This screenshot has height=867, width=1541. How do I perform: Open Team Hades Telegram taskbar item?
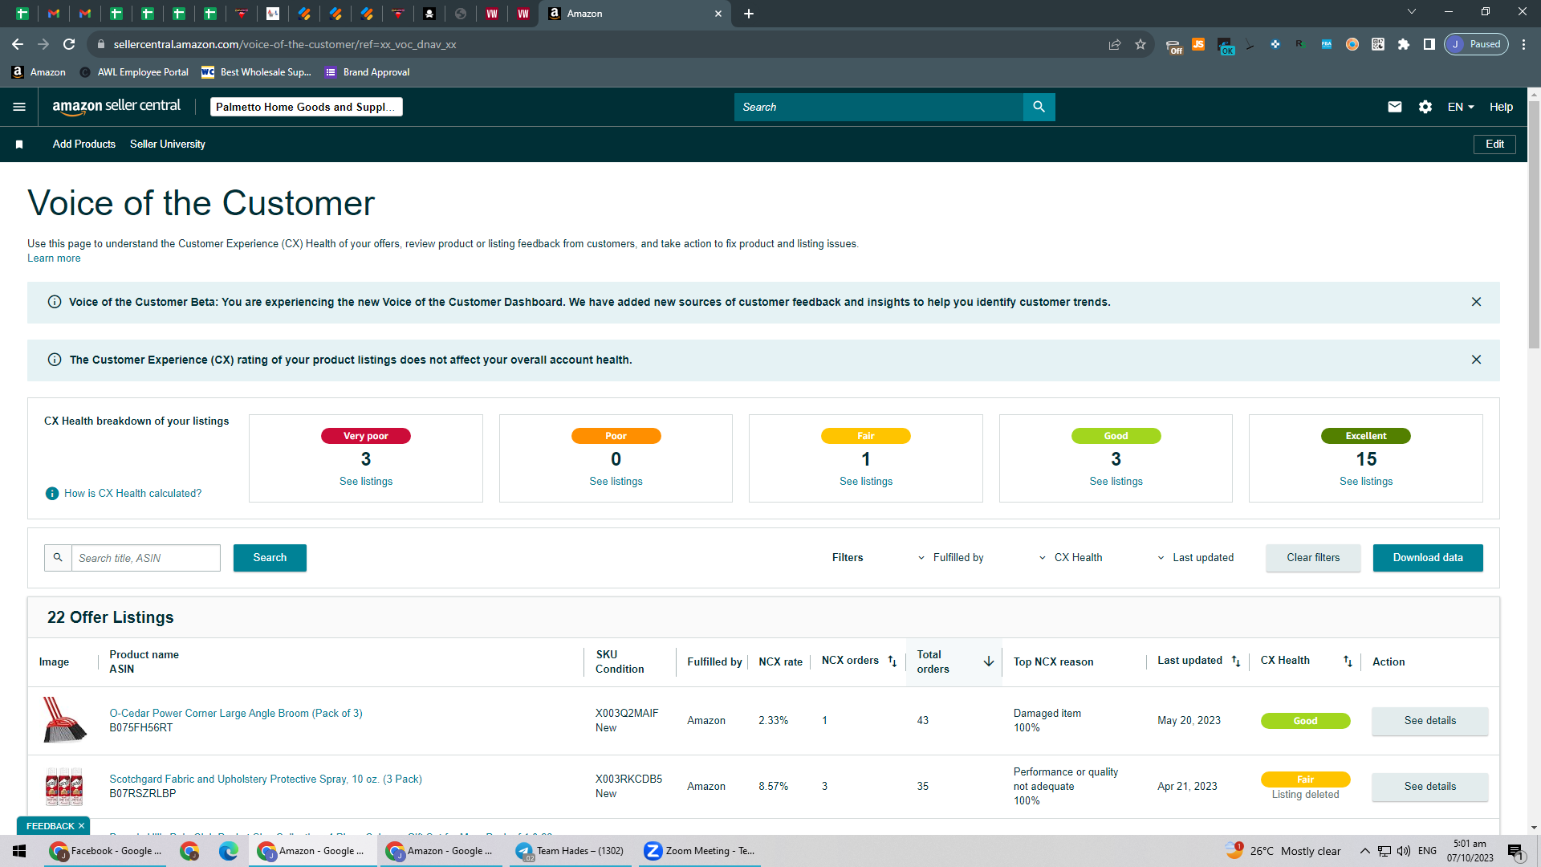tap(571, 851)
